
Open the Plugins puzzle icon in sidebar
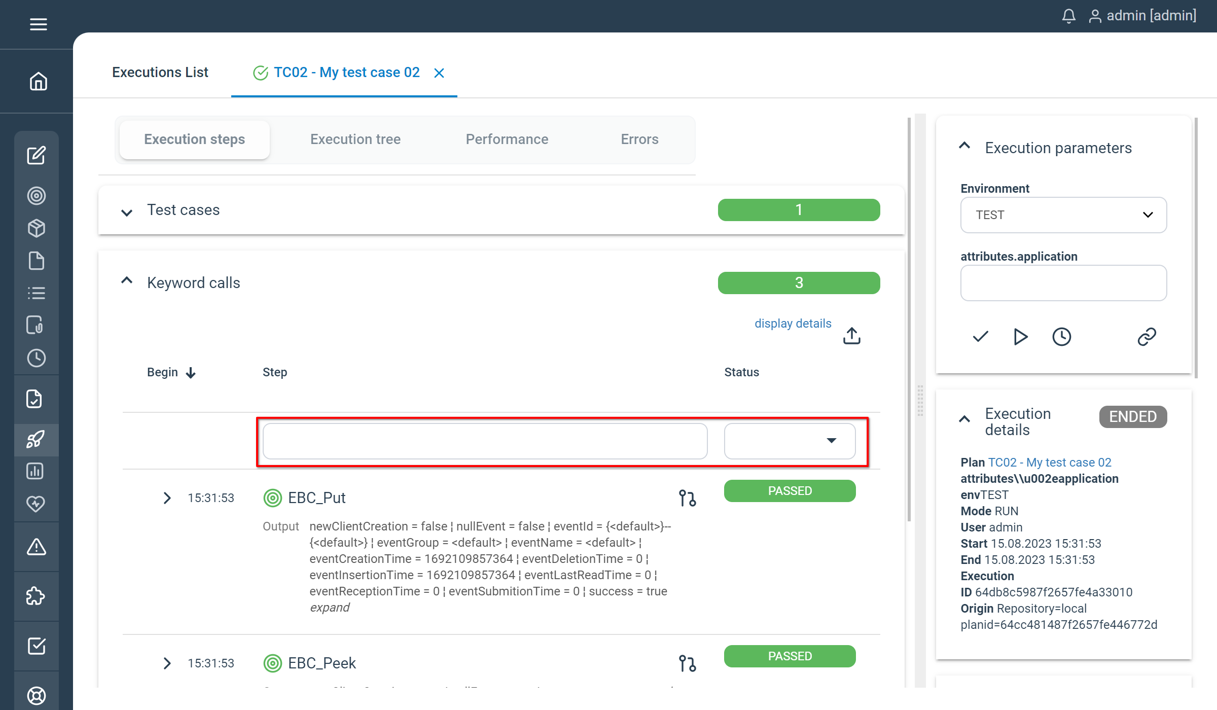click(37, 596)
